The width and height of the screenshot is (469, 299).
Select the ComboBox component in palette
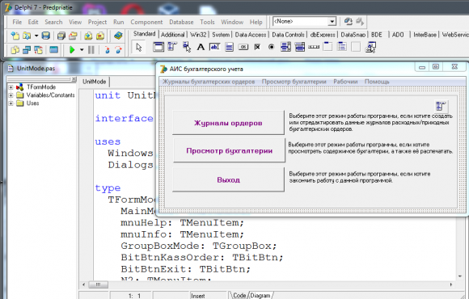(x=300, y=47)
